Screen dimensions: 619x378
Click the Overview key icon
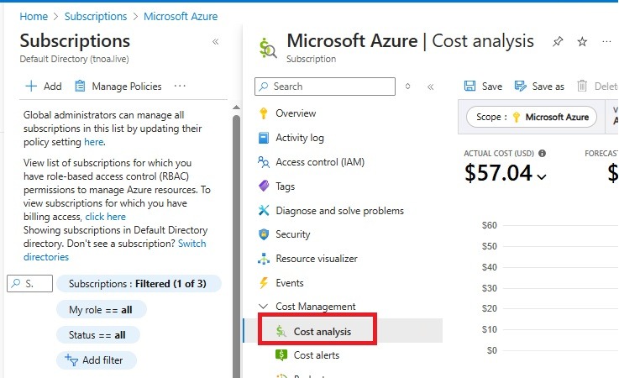pyautogui.click(x=264, y=113)
